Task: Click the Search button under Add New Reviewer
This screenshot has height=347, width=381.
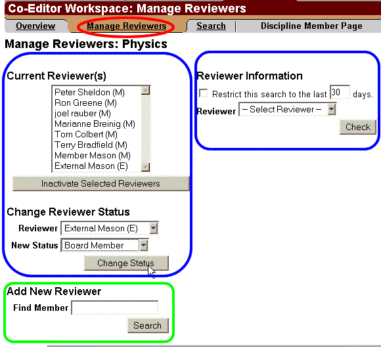Action: pyautogui.click(x=148, y=325)
